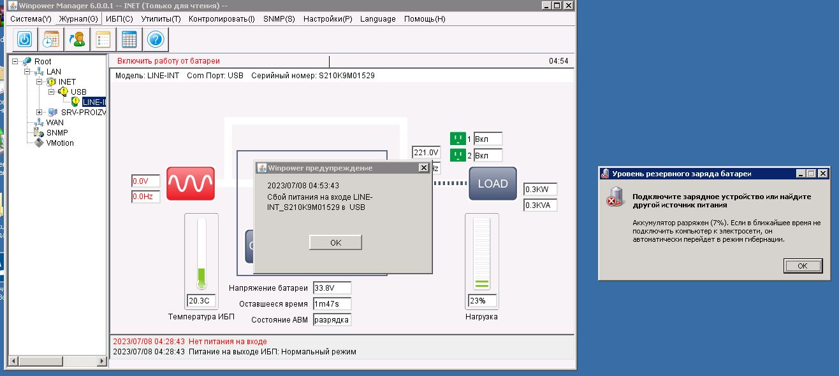Image resolution: width=839 pixels, height=376 pixels.
Task: Click the UPS temperature gauge bar
Action: 201,253
